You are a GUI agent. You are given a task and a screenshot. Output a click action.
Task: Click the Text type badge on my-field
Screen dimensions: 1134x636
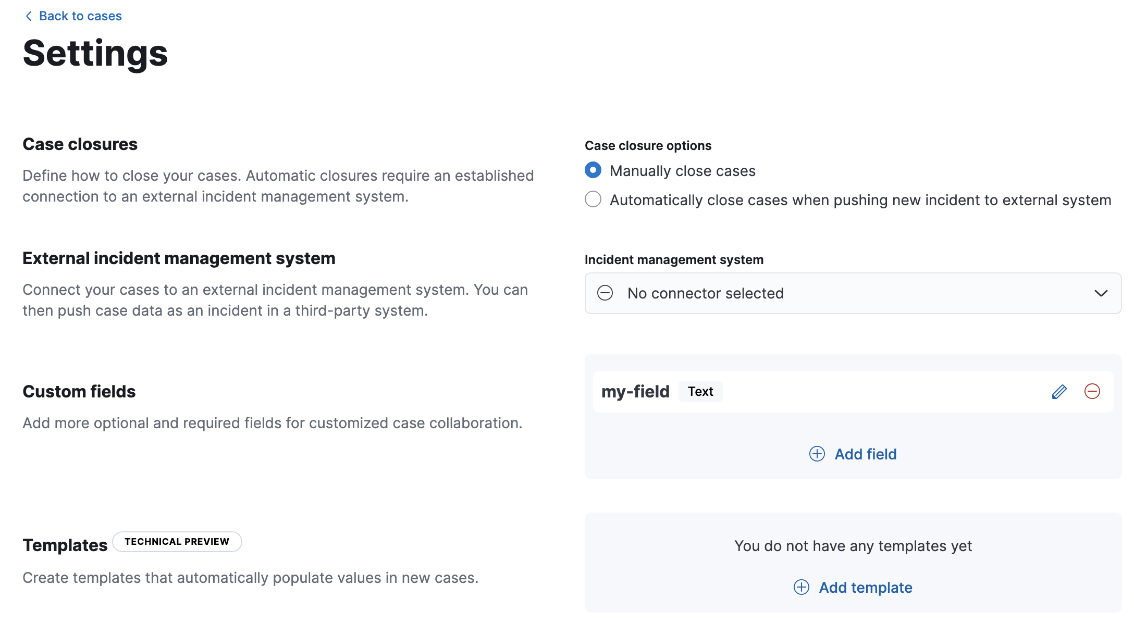700,391
